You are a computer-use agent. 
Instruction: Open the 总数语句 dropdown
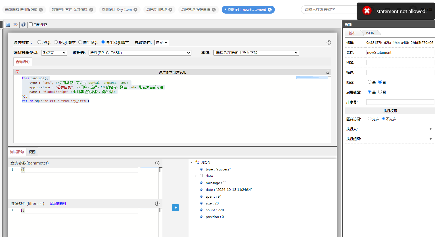162,42
